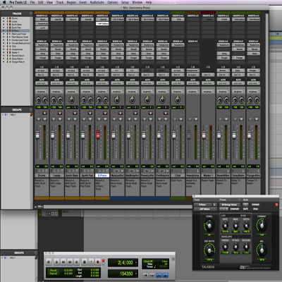282x282 pixels.
Task: Arm recording with the transport Record button
Action: pos(98,262)
